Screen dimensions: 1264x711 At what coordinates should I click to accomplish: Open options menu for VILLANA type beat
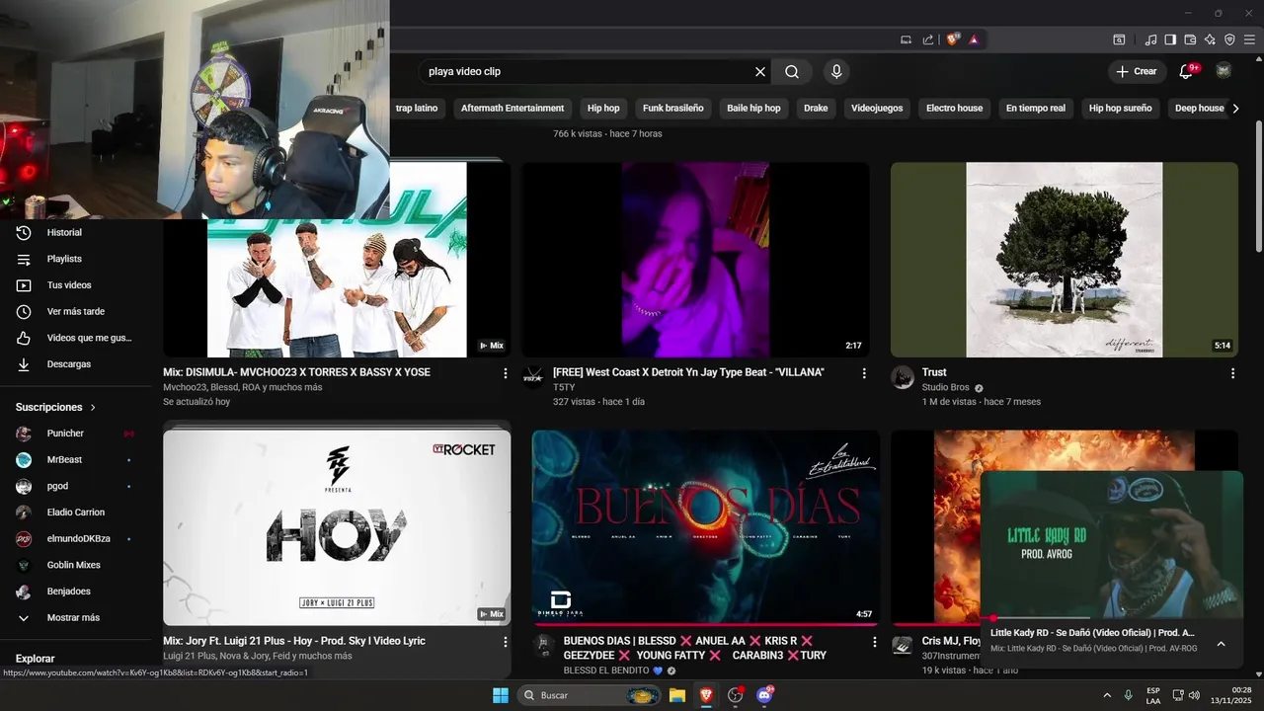[864, 373]
